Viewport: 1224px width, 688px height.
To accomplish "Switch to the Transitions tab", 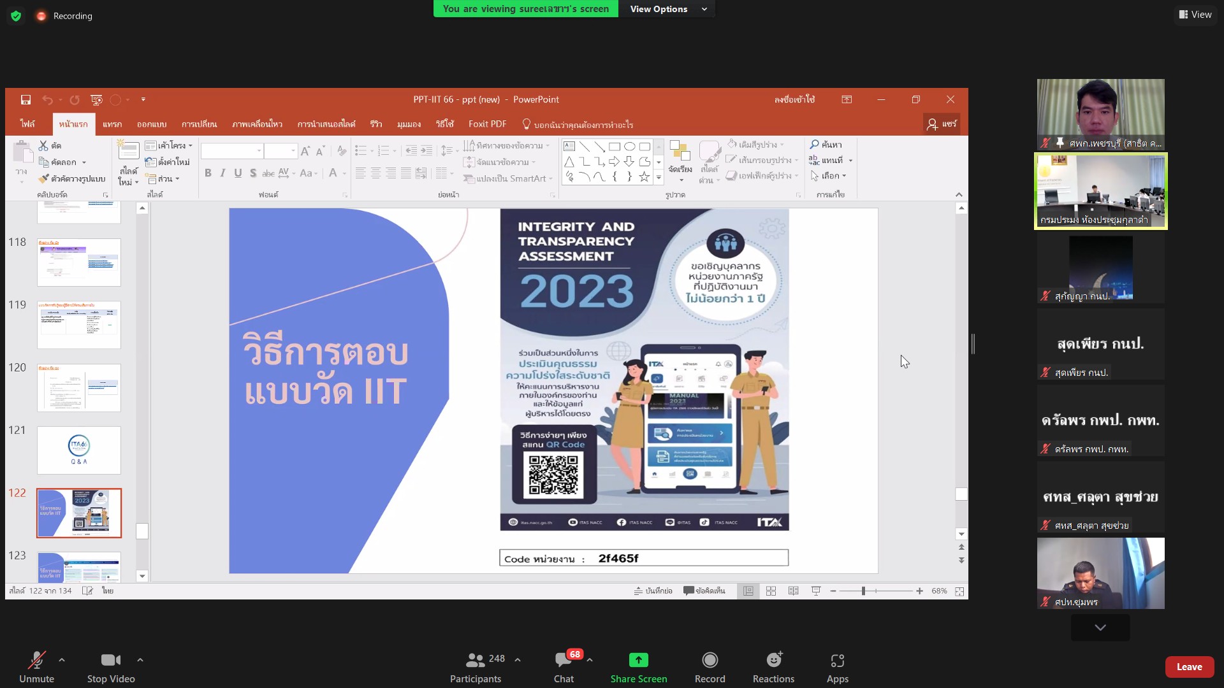I will tap(199, 124).
